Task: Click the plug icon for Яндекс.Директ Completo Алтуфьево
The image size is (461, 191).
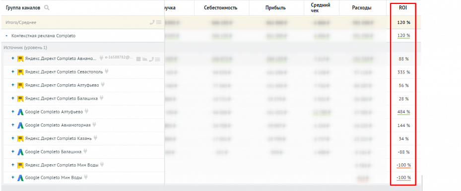Action: pyautogui.click(x=103, y=85)
